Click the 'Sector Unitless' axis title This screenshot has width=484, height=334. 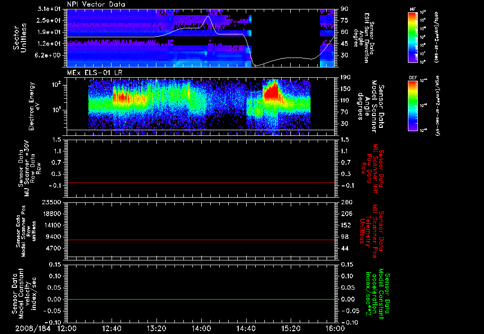(x=19, y=38)
